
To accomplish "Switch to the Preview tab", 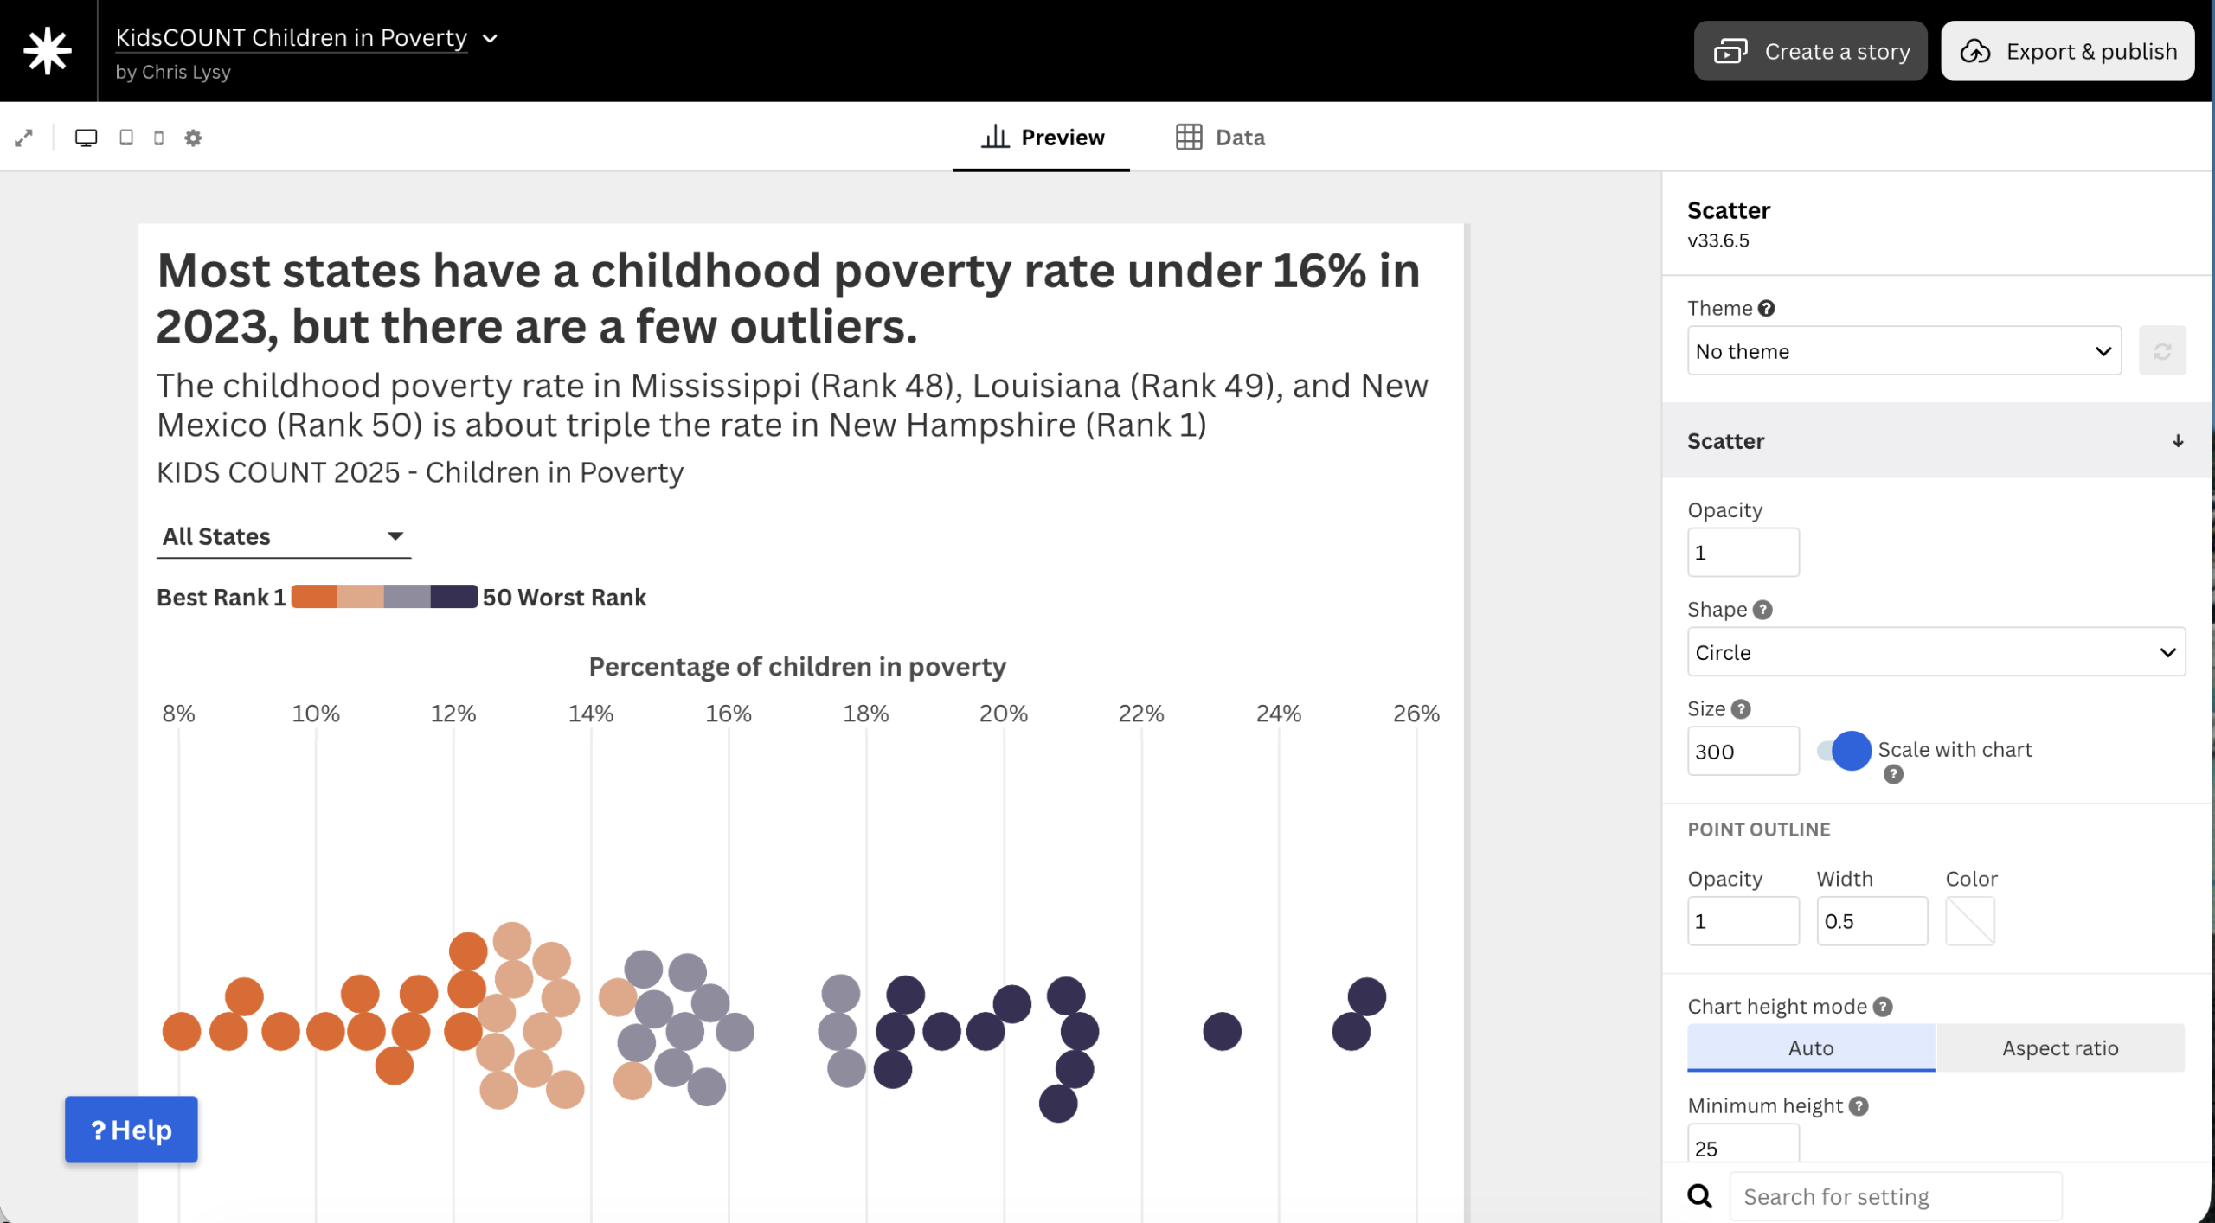I will coord(1043,138).
